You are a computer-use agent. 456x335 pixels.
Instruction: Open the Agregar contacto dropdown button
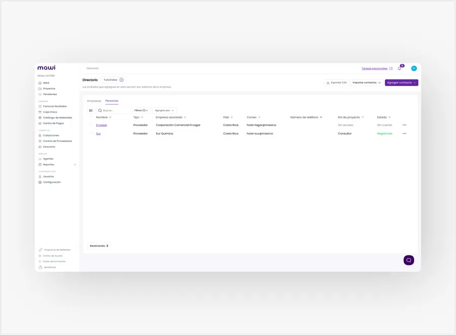(401, 82)
